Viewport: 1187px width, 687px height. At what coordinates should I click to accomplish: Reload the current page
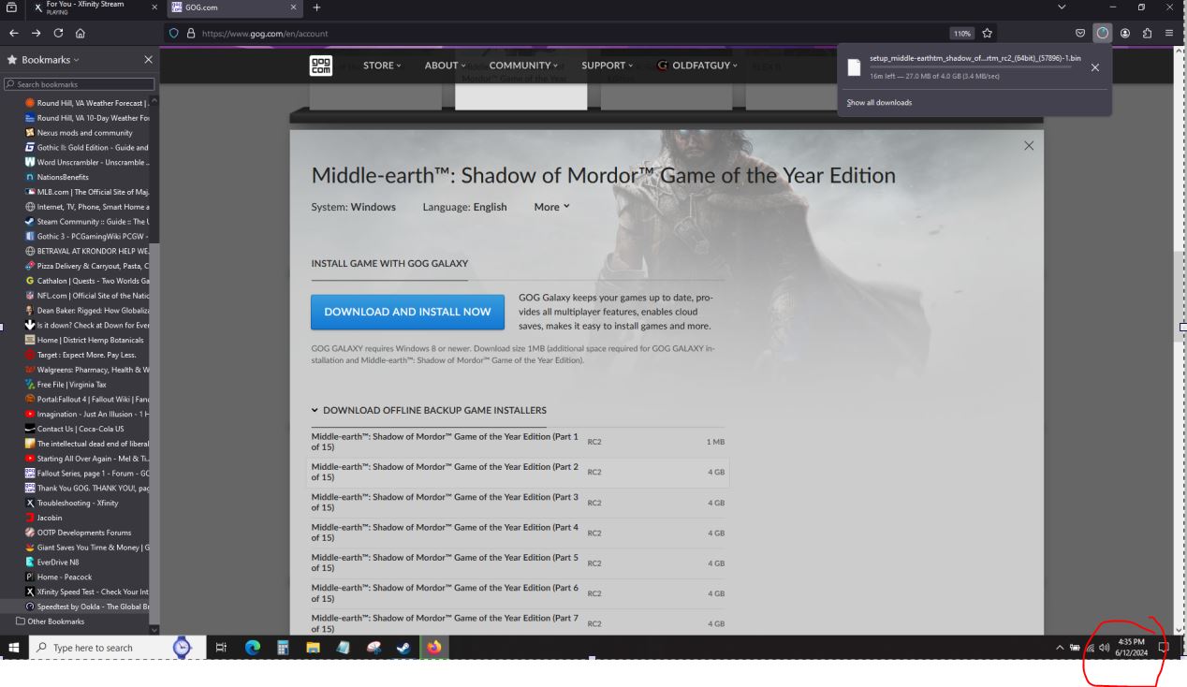coord(58,34)
